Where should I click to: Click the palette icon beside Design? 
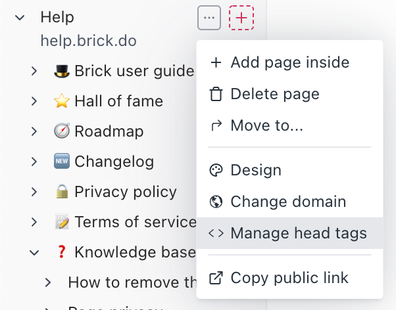click(216, 170)
